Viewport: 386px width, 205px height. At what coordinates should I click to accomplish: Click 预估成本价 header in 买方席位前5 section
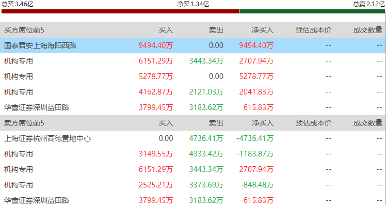[x=313, y=30]
